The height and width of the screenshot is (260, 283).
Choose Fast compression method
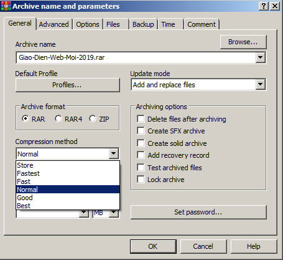pyautogui.click(x=68, y=181)
